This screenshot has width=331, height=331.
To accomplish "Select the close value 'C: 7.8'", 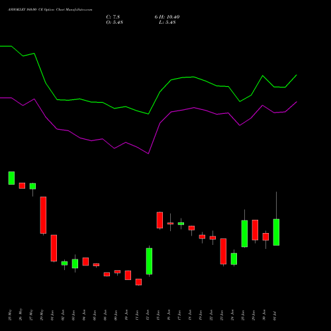I will point(113,17).
